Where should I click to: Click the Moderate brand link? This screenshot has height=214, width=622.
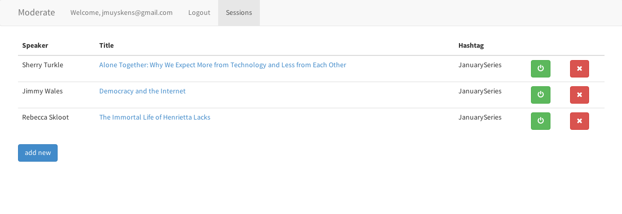coord(37,13)
